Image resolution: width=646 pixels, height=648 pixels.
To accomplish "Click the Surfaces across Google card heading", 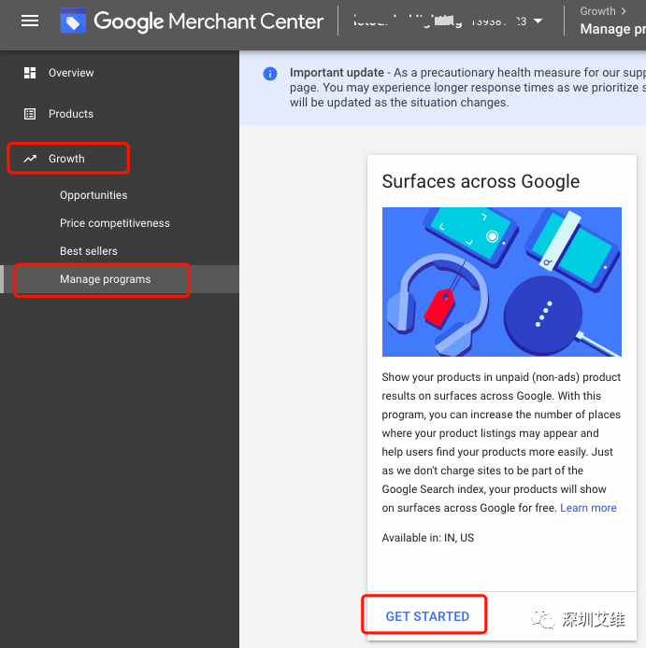I will [x=481, y=181].
